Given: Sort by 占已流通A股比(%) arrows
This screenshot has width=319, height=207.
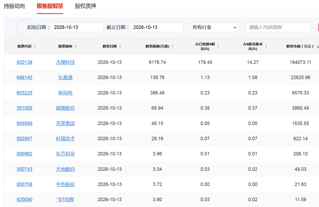Looking at the screenshot, I should [218, 46].
